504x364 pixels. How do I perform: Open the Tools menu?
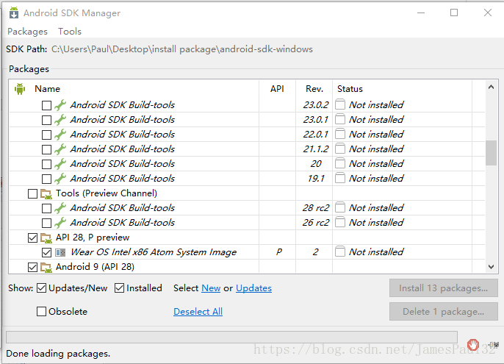tap(70, 32)
